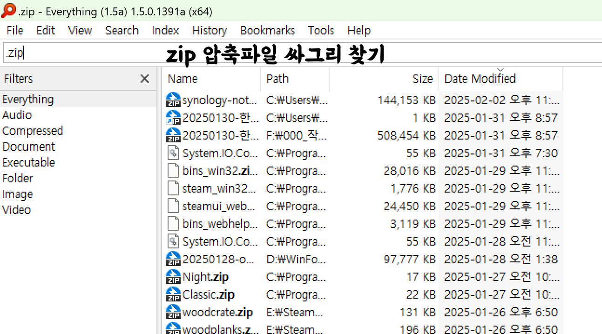Click the zip icon of 20250128-o… file
602x334 pixels.
[x=173, y=259]
